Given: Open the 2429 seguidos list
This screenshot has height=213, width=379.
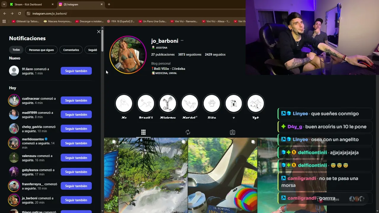Looking at the screenshot, I should [x=215, y=54].
